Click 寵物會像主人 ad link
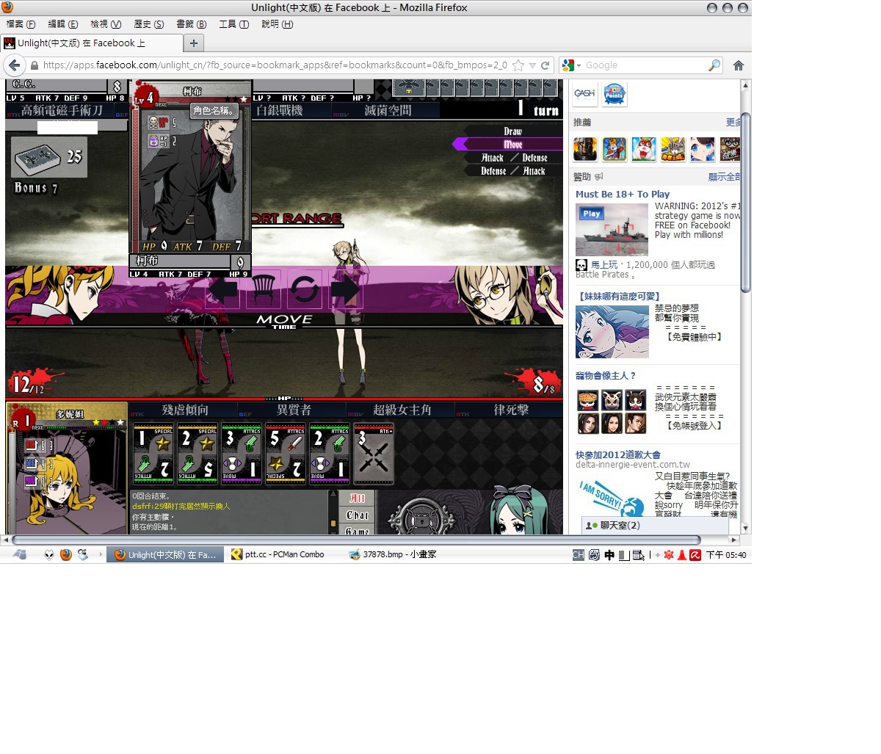The height and width of the screenshot is (754, 881). pos(606,375)
